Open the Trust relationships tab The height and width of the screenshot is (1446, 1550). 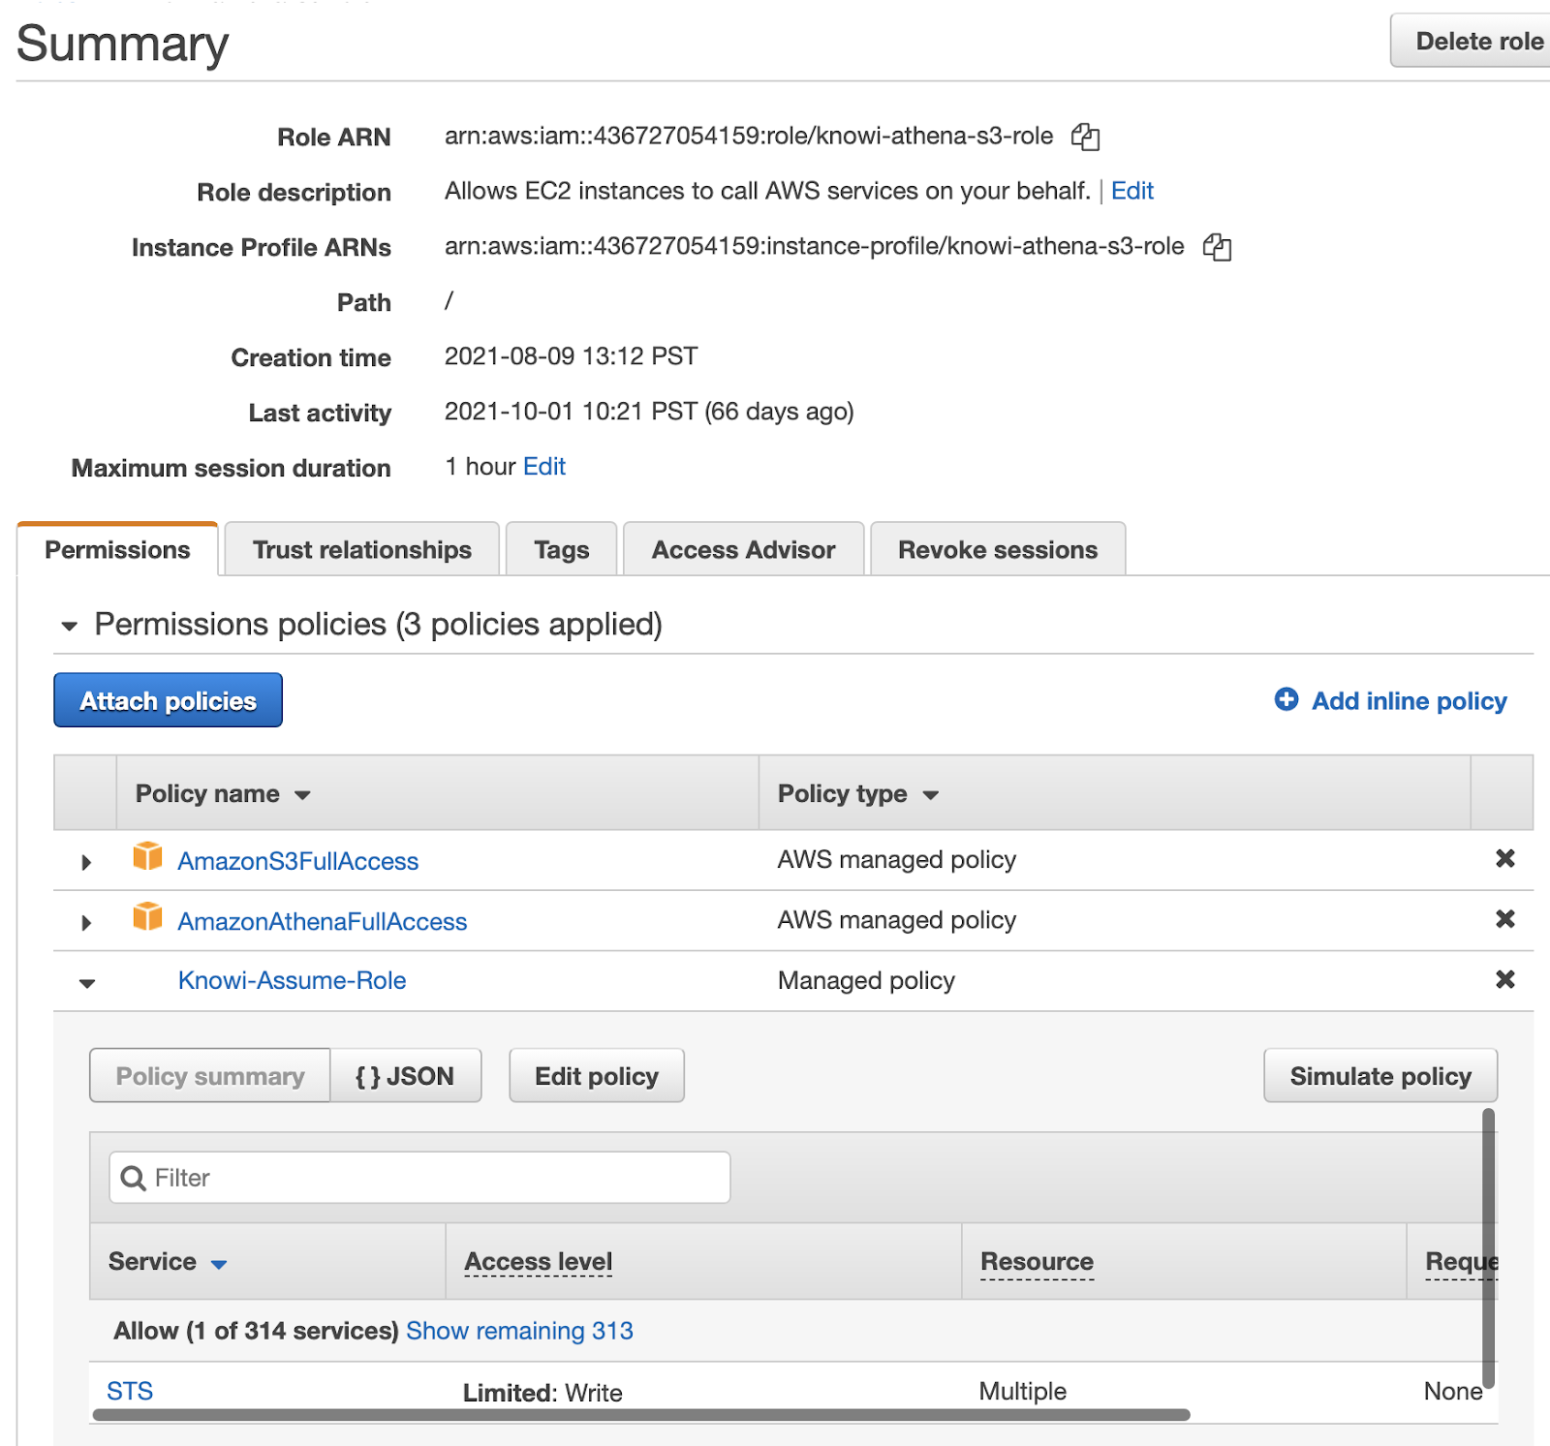(361, 550)
